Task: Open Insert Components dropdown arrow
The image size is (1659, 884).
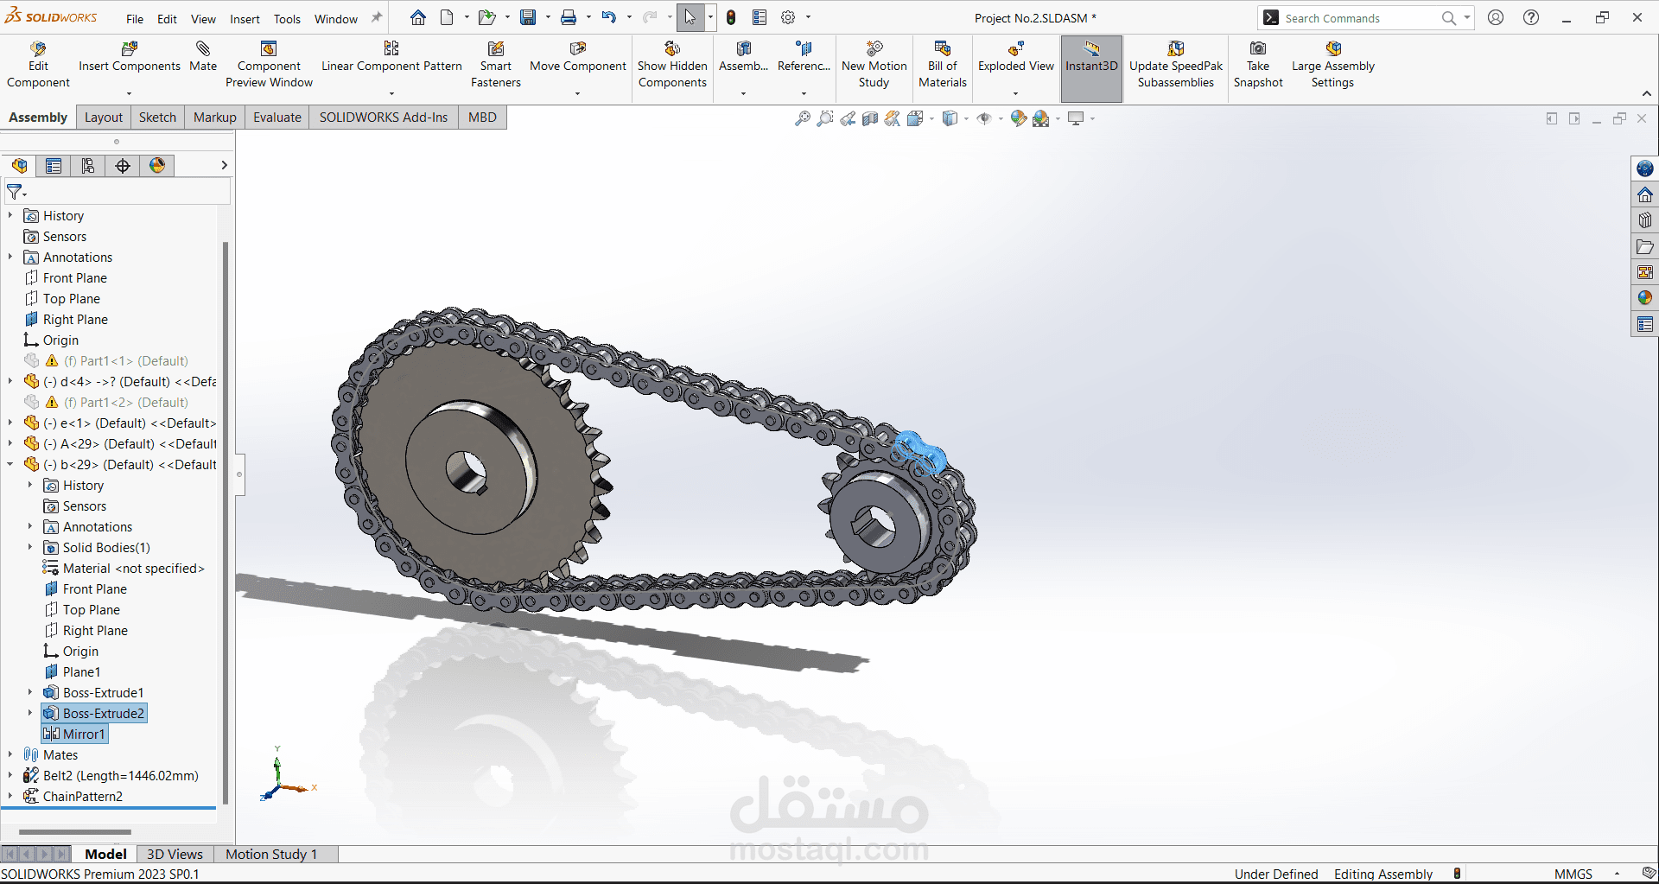Action: 129,93
